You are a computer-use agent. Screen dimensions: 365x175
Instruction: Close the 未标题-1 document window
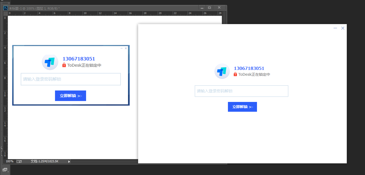tap(219, 8)
